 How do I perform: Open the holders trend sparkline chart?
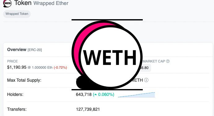[x=136, y=95]
